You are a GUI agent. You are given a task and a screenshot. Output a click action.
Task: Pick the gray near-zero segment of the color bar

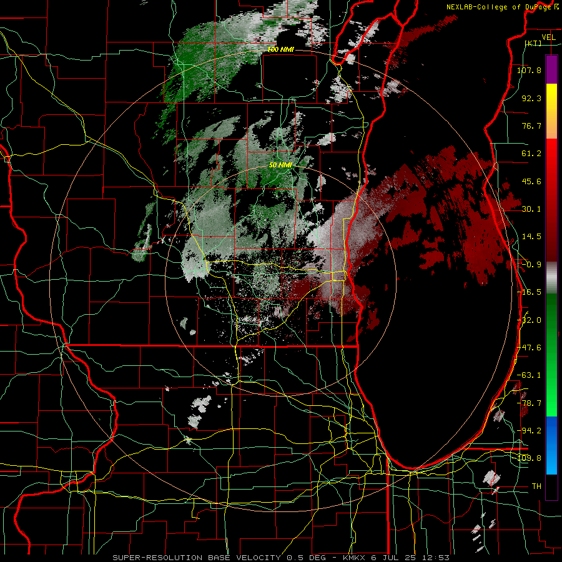[551, 278]
